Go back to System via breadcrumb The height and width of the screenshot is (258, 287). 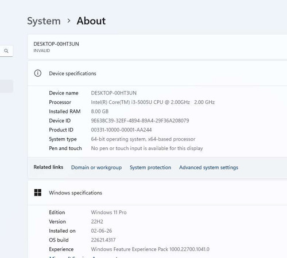(x=44, y=21)
